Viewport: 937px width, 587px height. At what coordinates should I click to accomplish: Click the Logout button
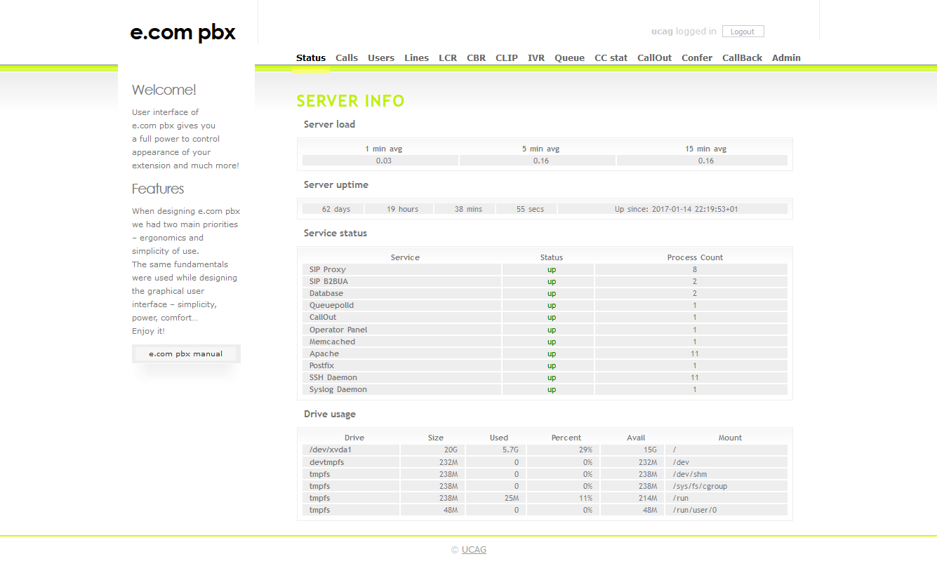(x=743, y=32)
